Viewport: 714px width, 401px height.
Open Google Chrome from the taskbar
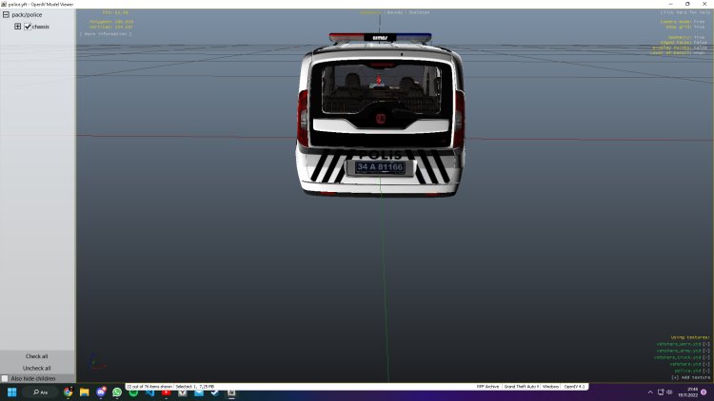click(69, 391)
